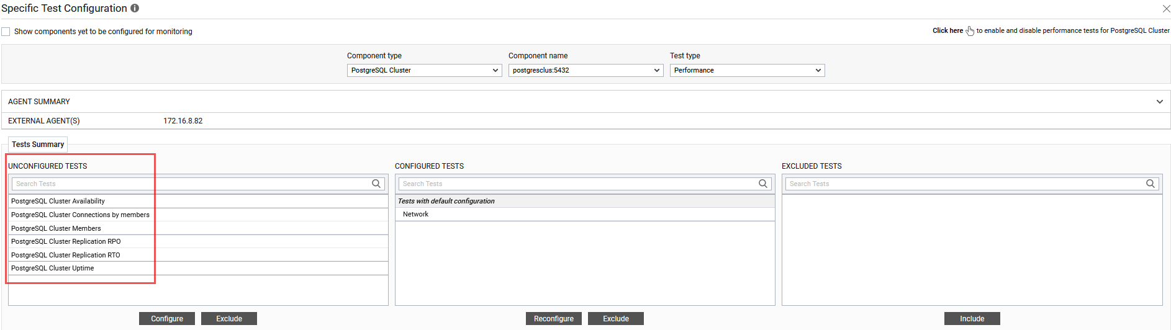Click the info icon beside Specific Test Configuration
This screenshot has width=1171, height=330.
click(x=135, y=8)
